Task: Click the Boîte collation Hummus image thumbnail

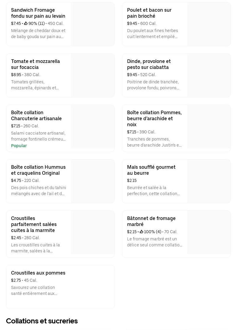Action: click(93, 181)
